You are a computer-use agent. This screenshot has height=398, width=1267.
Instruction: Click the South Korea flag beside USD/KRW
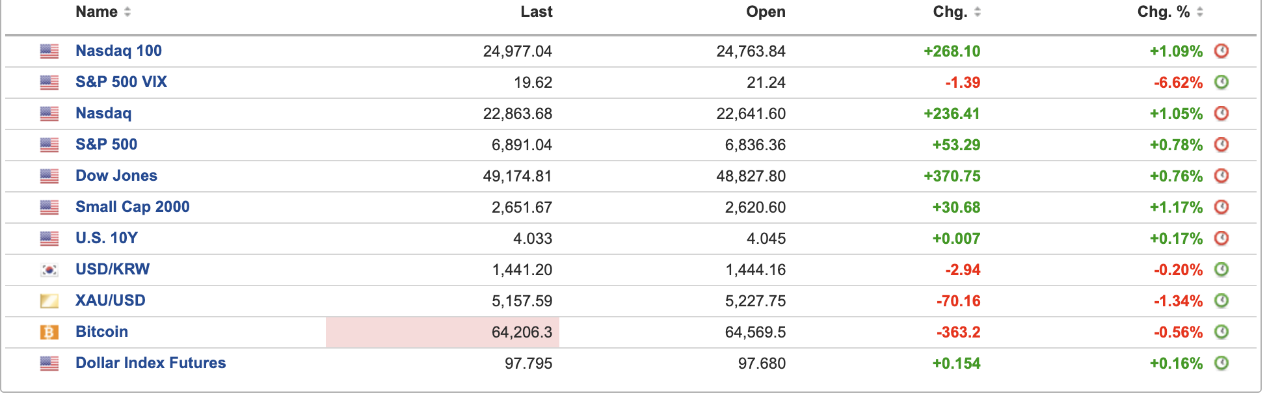coord(49,270)
